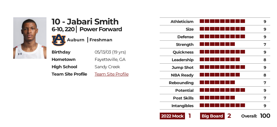Select the Defense rating bar
This screenshot has width=277, height=127.
(222, 36)
